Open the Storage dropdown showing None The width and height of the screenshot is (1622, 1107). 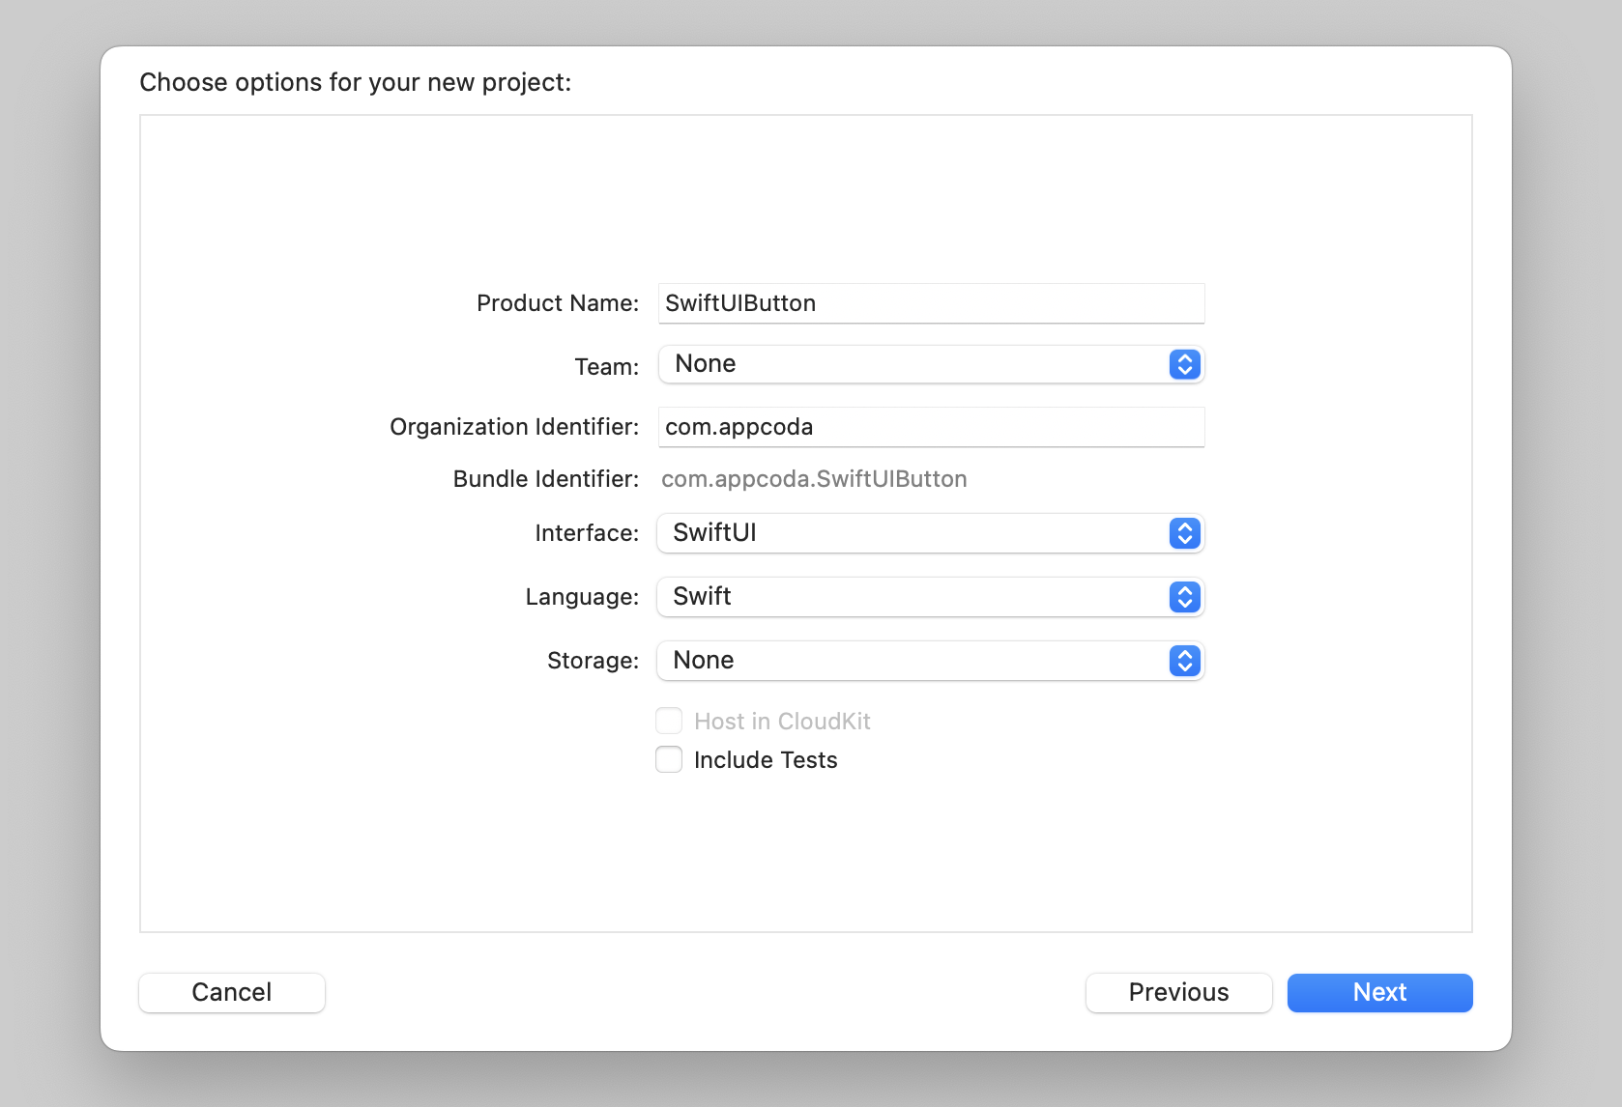click(930, 661)
